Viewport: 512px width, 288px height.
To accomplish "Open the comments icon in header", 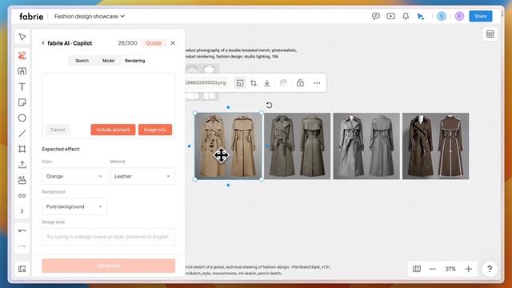I will (376, 16).
